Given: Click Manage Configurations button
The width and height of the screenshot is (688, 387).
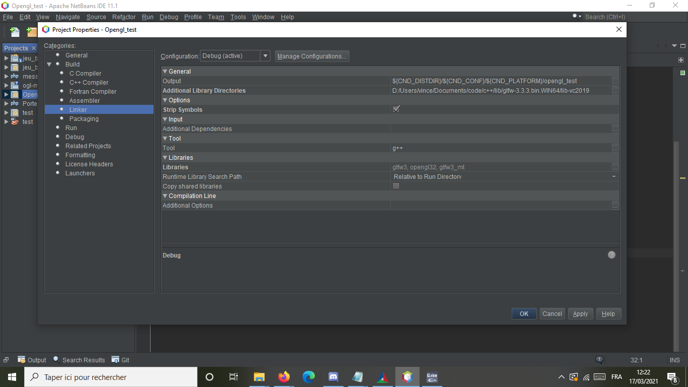Looking at the screenshot, I should coord(312,56).
